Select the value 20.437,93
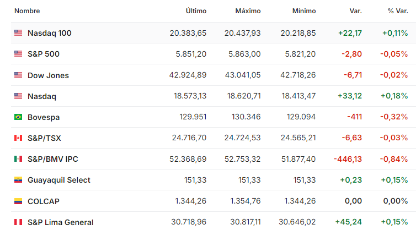The image size is (416, 230). click(243, 33)
